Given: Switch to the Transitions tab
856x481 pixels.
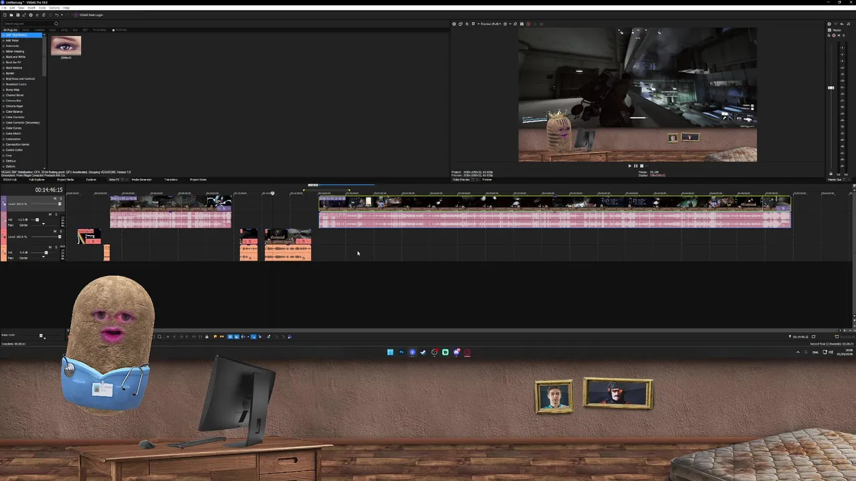Looking at the screenshot, I should (171, 180).
